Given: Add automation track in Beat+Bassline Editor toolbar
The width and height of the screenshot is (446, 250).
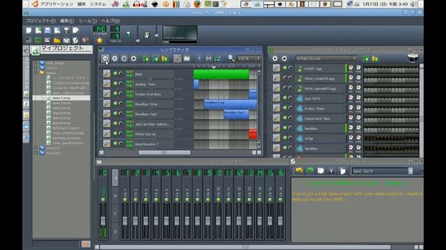Looking at the screenshot, I should coord(375,58).
